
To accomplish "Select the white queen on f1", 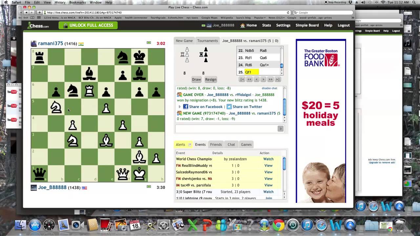I will (x=123, y=174).
